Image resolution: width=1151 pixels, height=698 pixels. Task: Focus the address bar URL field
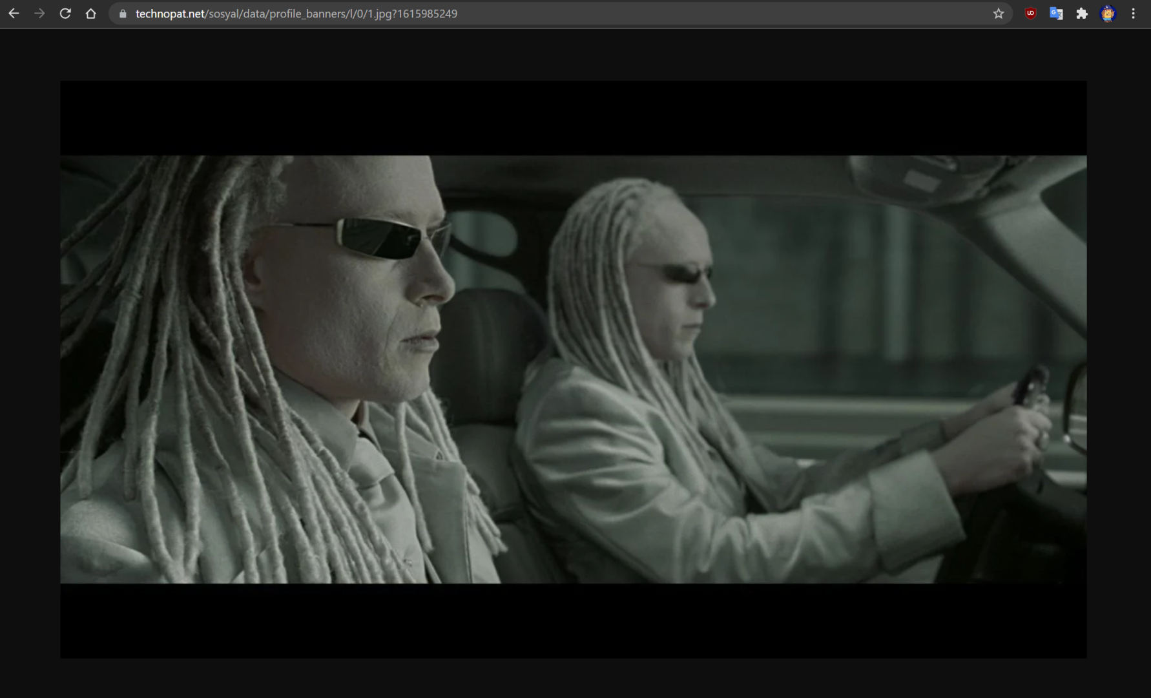coord(559,14)
